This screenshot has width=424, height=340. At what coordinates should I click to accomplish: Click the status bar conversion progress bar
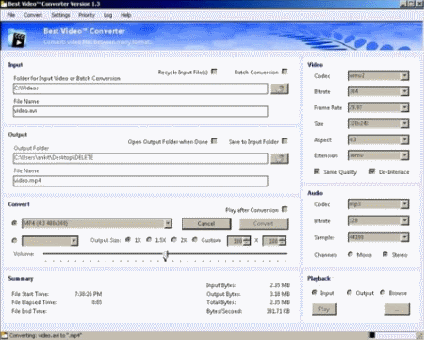point(393,335)
